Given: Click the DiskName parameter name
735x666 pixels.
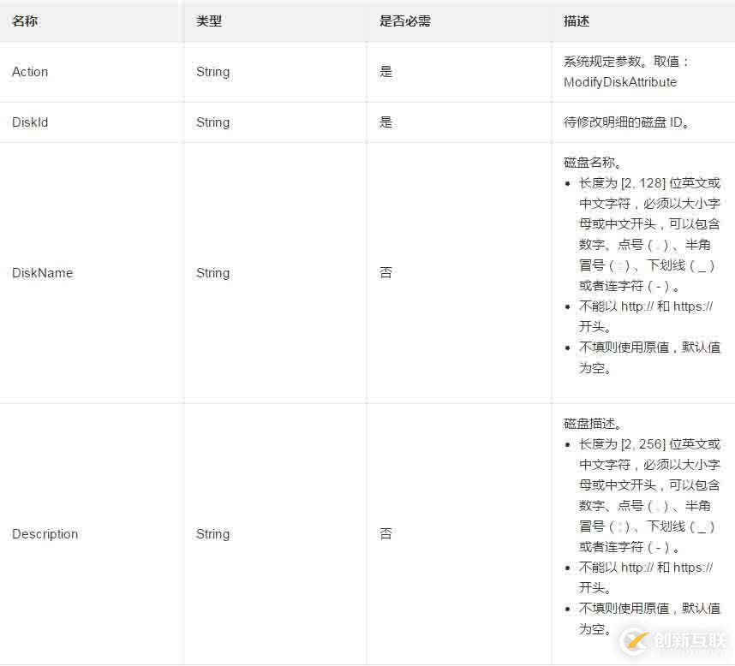Looking at the screenshot, I should (42, 272).
